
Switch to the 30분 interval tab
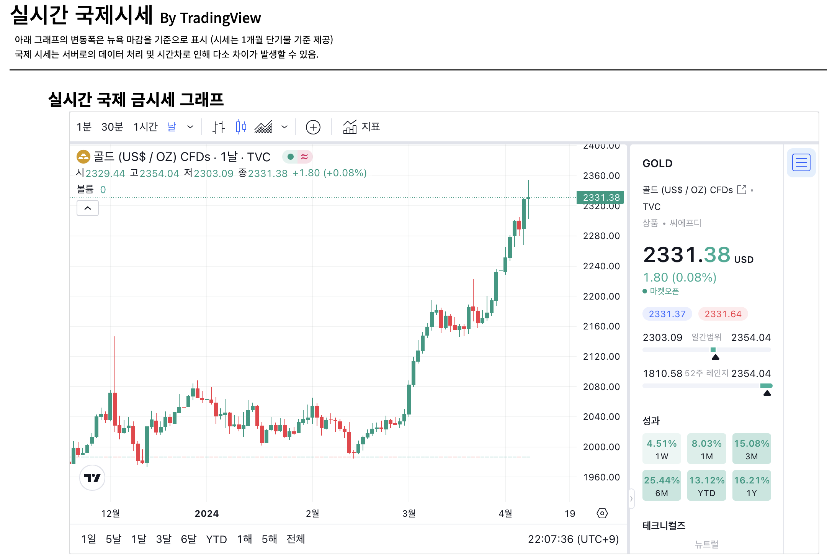point(111,126)
